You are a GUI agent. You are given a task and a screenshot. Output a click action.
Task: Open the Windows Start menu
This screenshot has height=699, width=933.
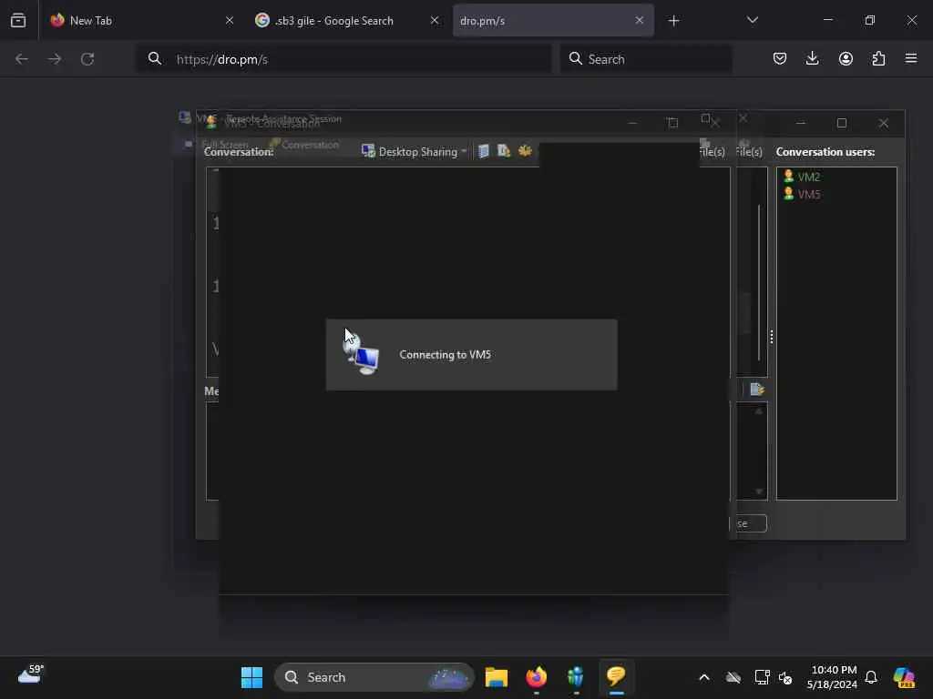tap(251, 677)
